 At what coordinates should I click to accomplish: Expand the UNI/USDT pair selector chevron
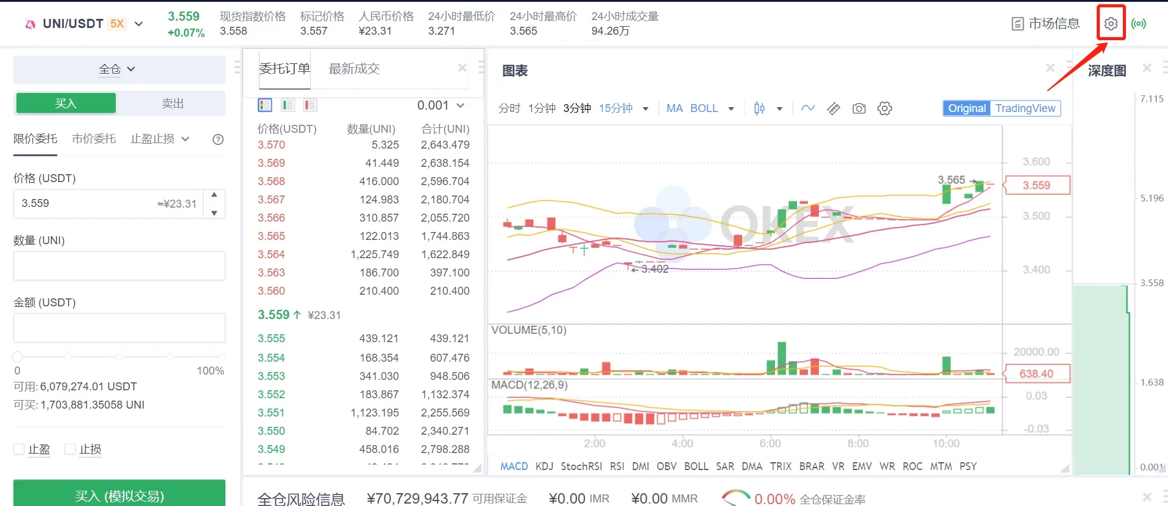139,24
